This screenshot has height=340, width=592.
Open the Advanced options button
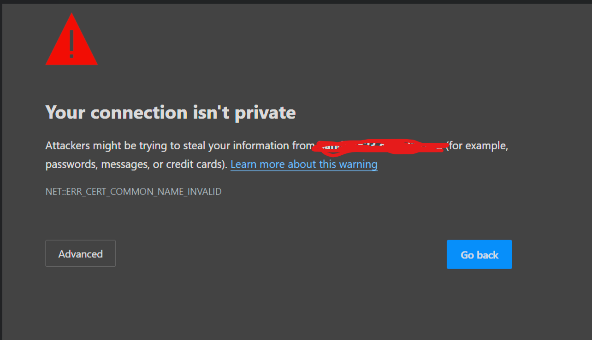coord(80,254)
